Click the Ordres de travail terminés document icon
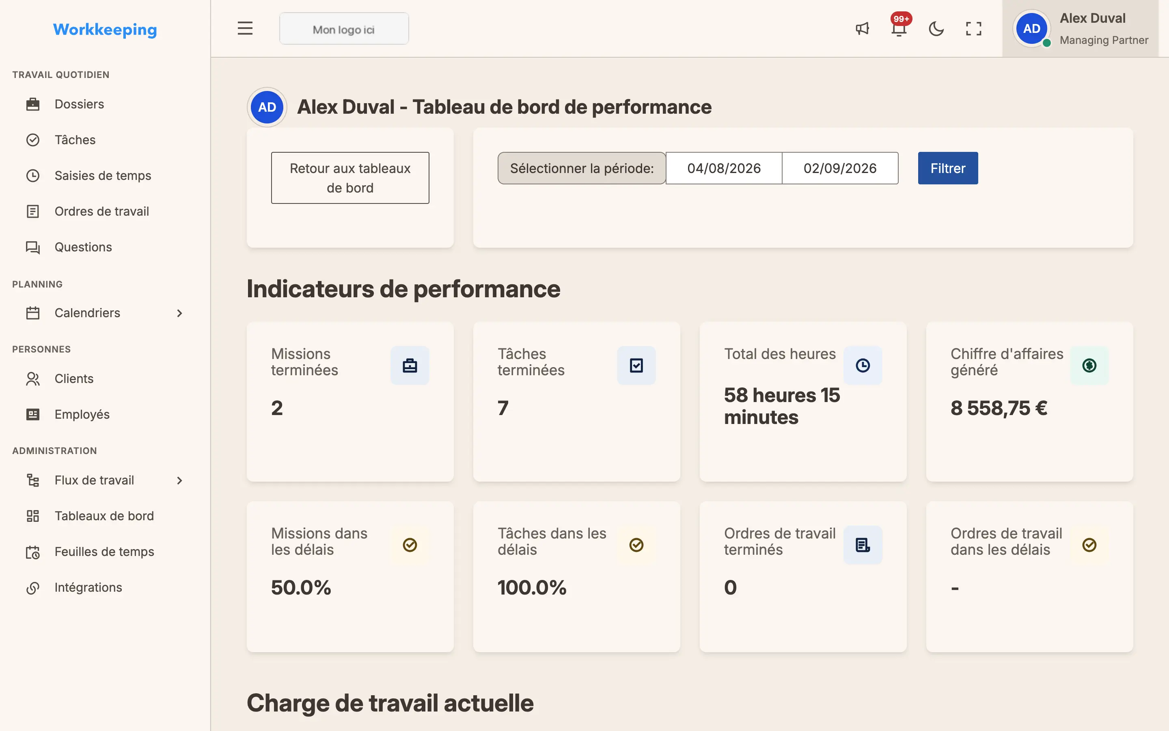The height and width of the screenshot is (731, 1169). pyautogui.click(x=863, y=545)
